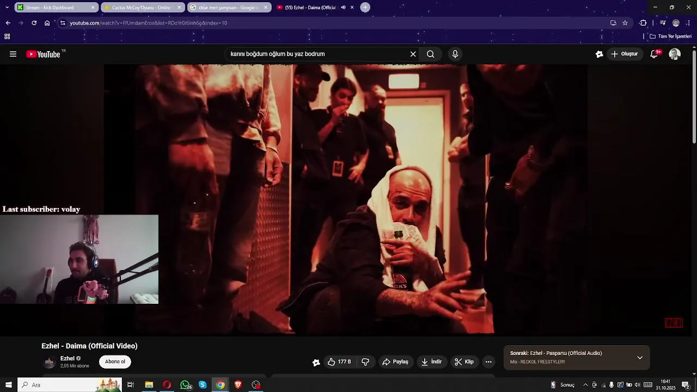Submit search with the magnifier button

click(x=430, y=54)
